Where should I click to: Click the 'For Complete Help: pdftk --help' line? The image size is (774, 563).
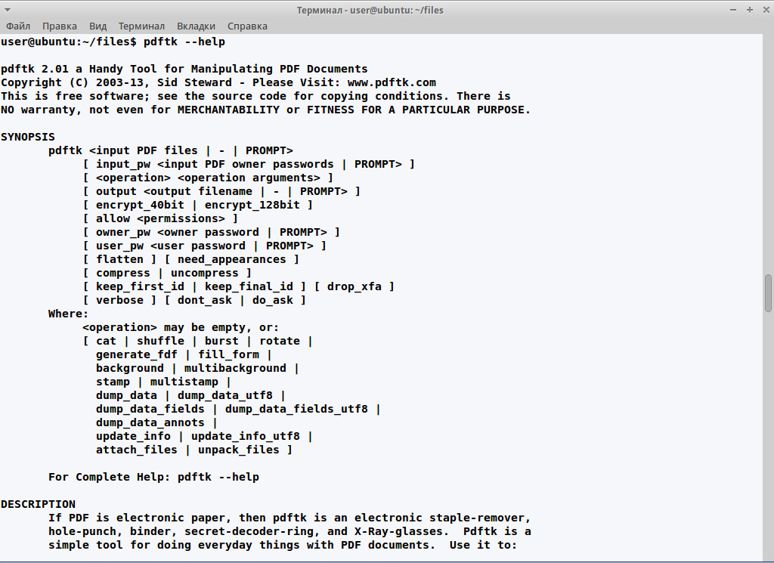[153, 477]
